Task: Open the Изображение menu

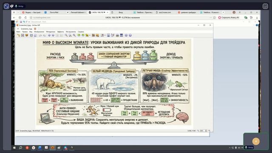Action: coord(39,32)
